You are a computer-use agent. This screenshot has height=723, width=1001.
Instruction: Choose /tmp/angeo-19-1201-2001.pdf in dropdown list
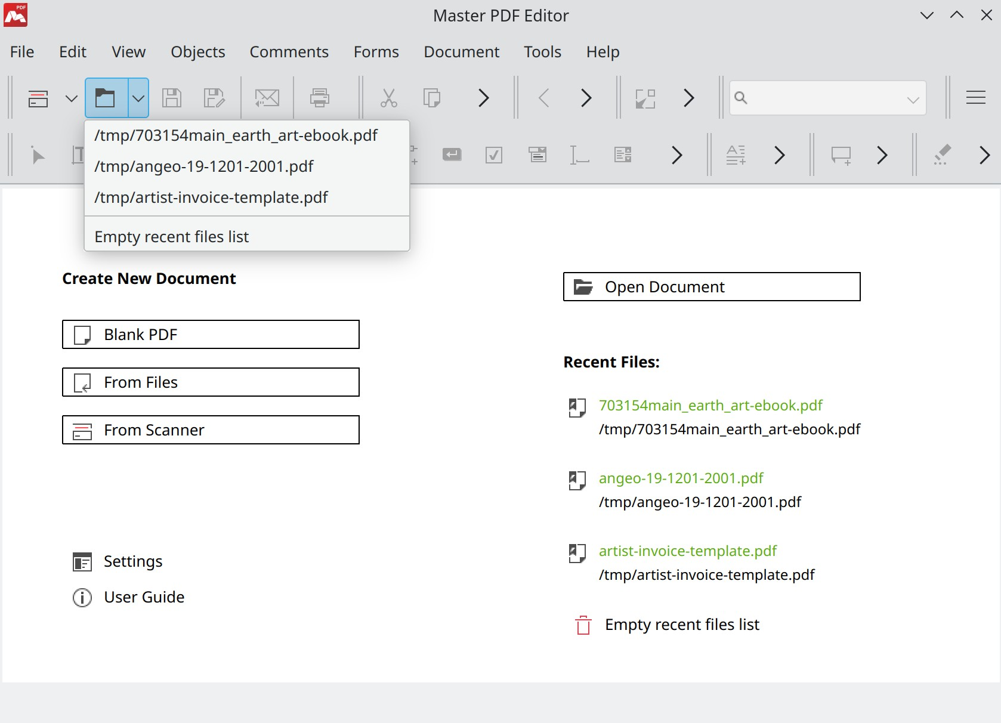tap(247, 166)
